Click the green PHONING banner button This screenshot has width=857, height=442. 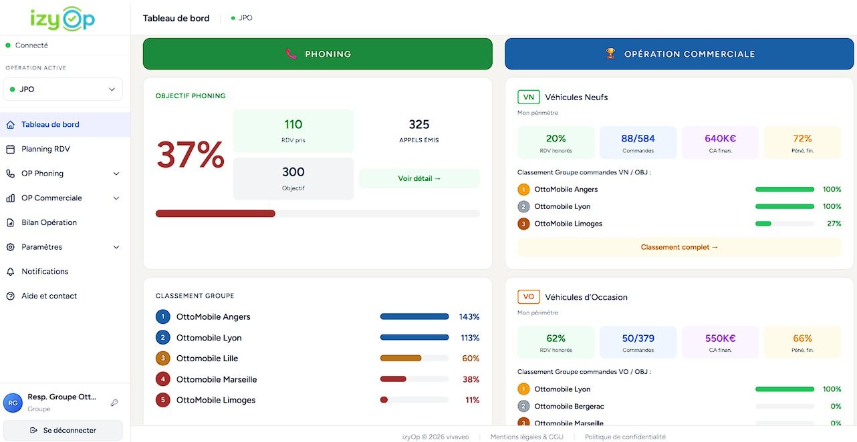tap(318, 54)
